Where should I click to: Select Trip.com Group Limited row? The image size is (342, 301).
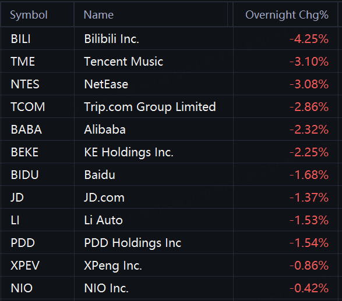(171, 106)
